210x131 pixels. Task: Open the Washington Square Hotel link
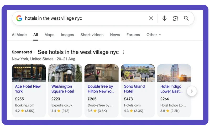pyautogui.click(x=63, y=89)
